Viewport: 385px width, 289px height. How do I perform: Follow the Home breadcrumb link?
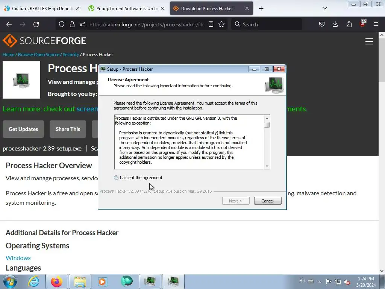(9, 55)
